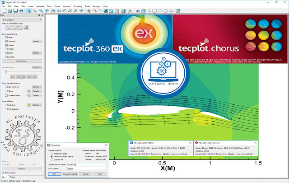Open the File menu
This screenshot has height=183, width=289.
coord(3,6)
